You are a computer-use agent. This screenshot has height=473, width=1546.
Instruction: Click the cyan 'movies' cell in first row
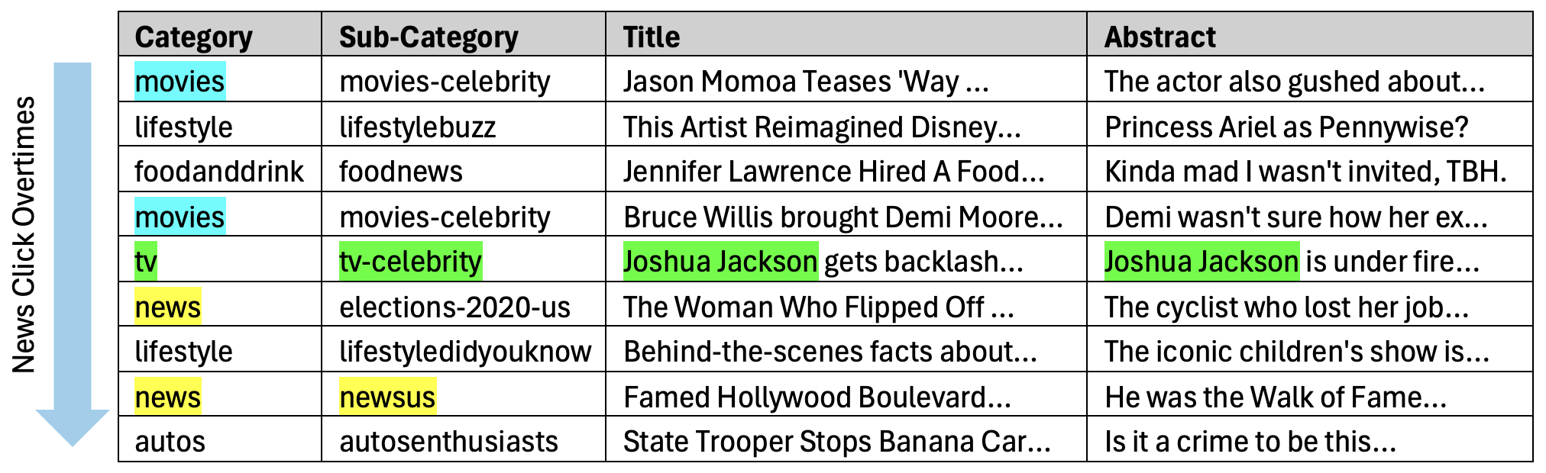[180, 82]
